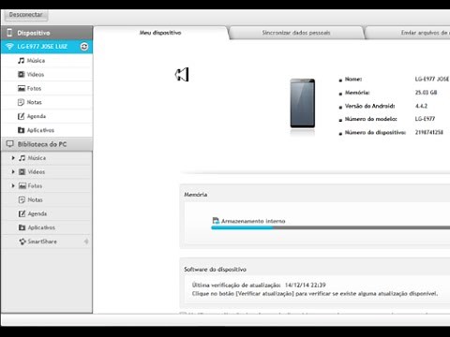Screen dimensions: 450x337
Task: Click the SmartShare icon
Action: [22, 242]
